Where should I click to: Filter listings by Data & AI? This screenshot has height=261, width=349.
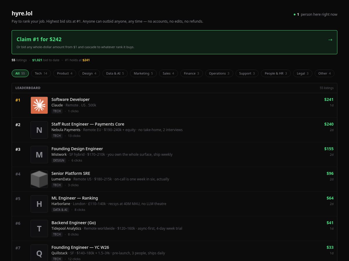(115, 73)
